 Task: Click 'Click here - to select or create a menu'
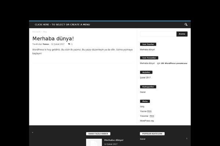click(x=62, y=24)
